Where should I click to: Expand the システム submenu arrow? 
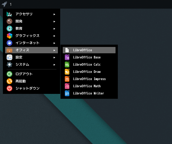(x=54, y=65)
